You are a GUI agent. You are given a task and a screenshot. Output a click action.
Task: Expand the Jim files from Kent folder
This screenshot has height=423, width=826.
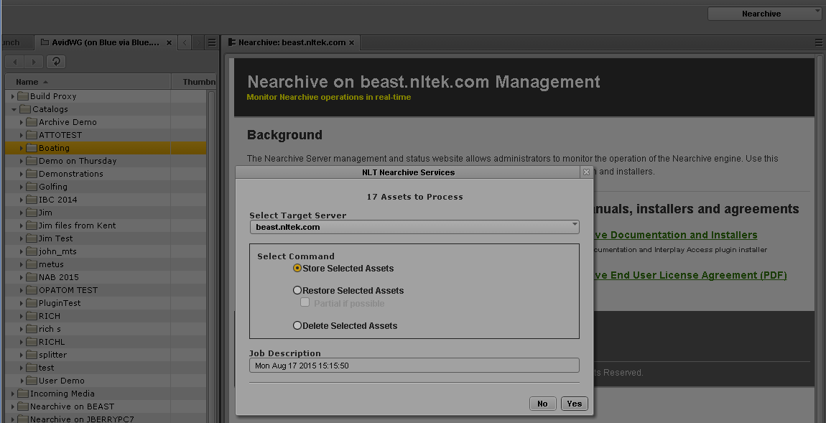coord(22,226)
